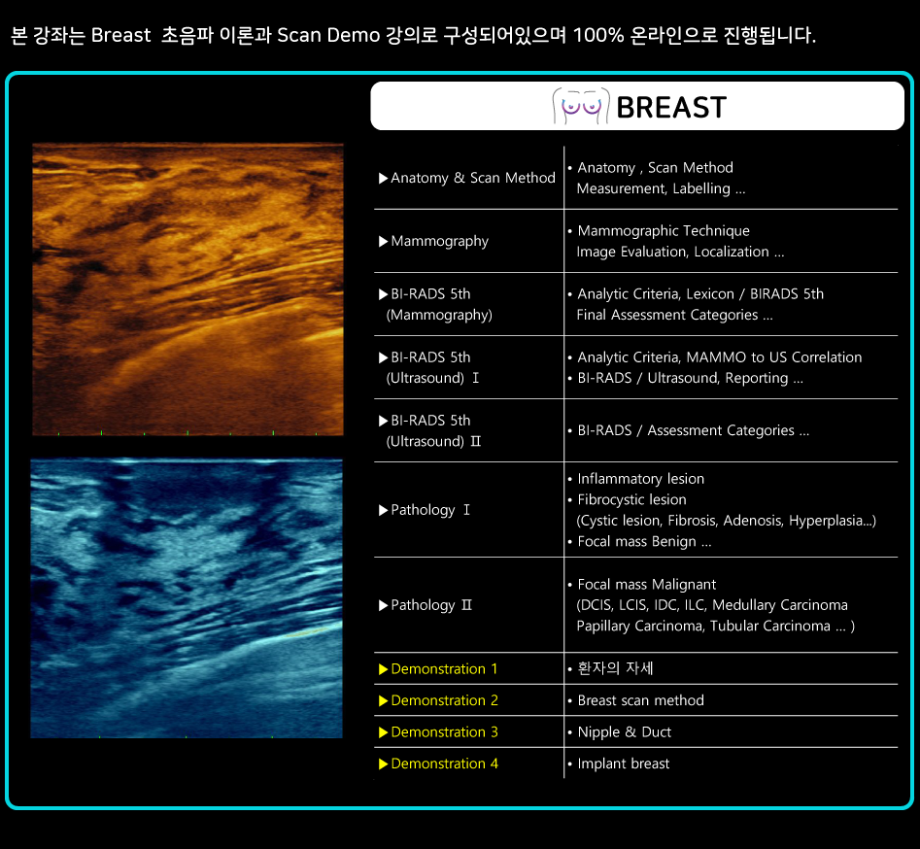Click 'Image Evaluation, Localization ...' text
920x849 pixels.
pyautogui.click(x=680, y=253)
